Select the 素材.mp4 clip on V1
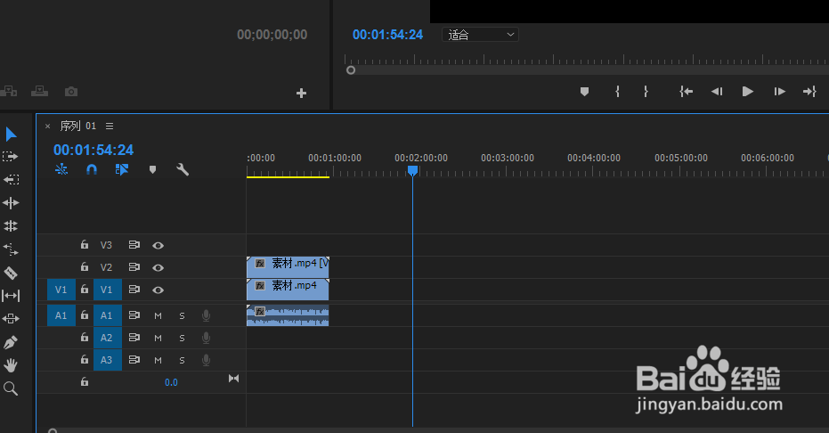 (288, 290)
